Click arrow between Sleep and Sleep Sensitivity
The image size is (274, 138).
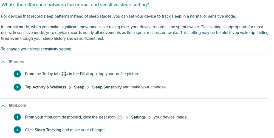[88, 87]
